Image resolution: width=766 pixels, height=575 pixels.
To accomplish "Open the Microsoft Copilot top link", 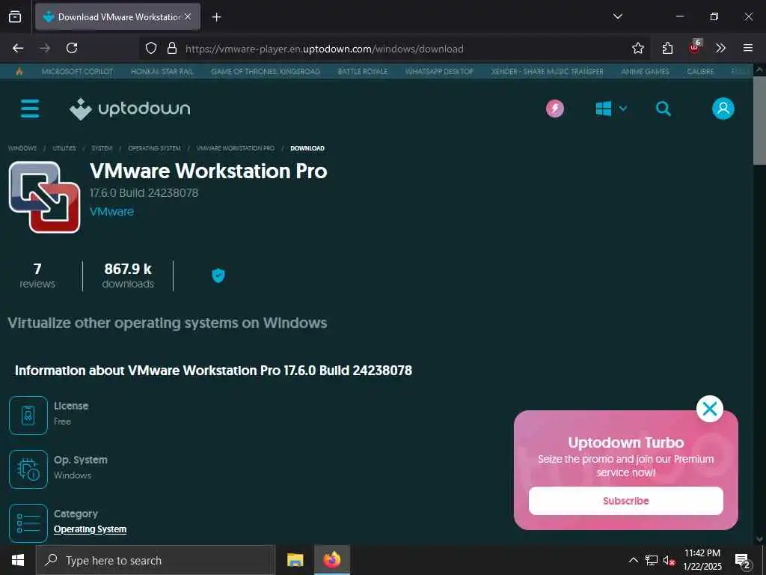I will pos(77,71).
